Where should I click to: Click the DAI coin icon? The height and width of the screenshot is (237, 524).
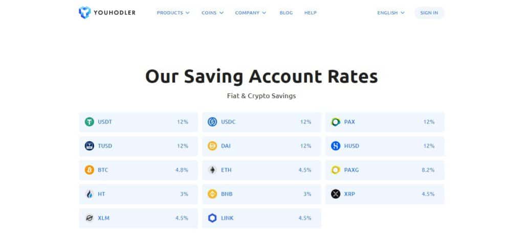212,146
